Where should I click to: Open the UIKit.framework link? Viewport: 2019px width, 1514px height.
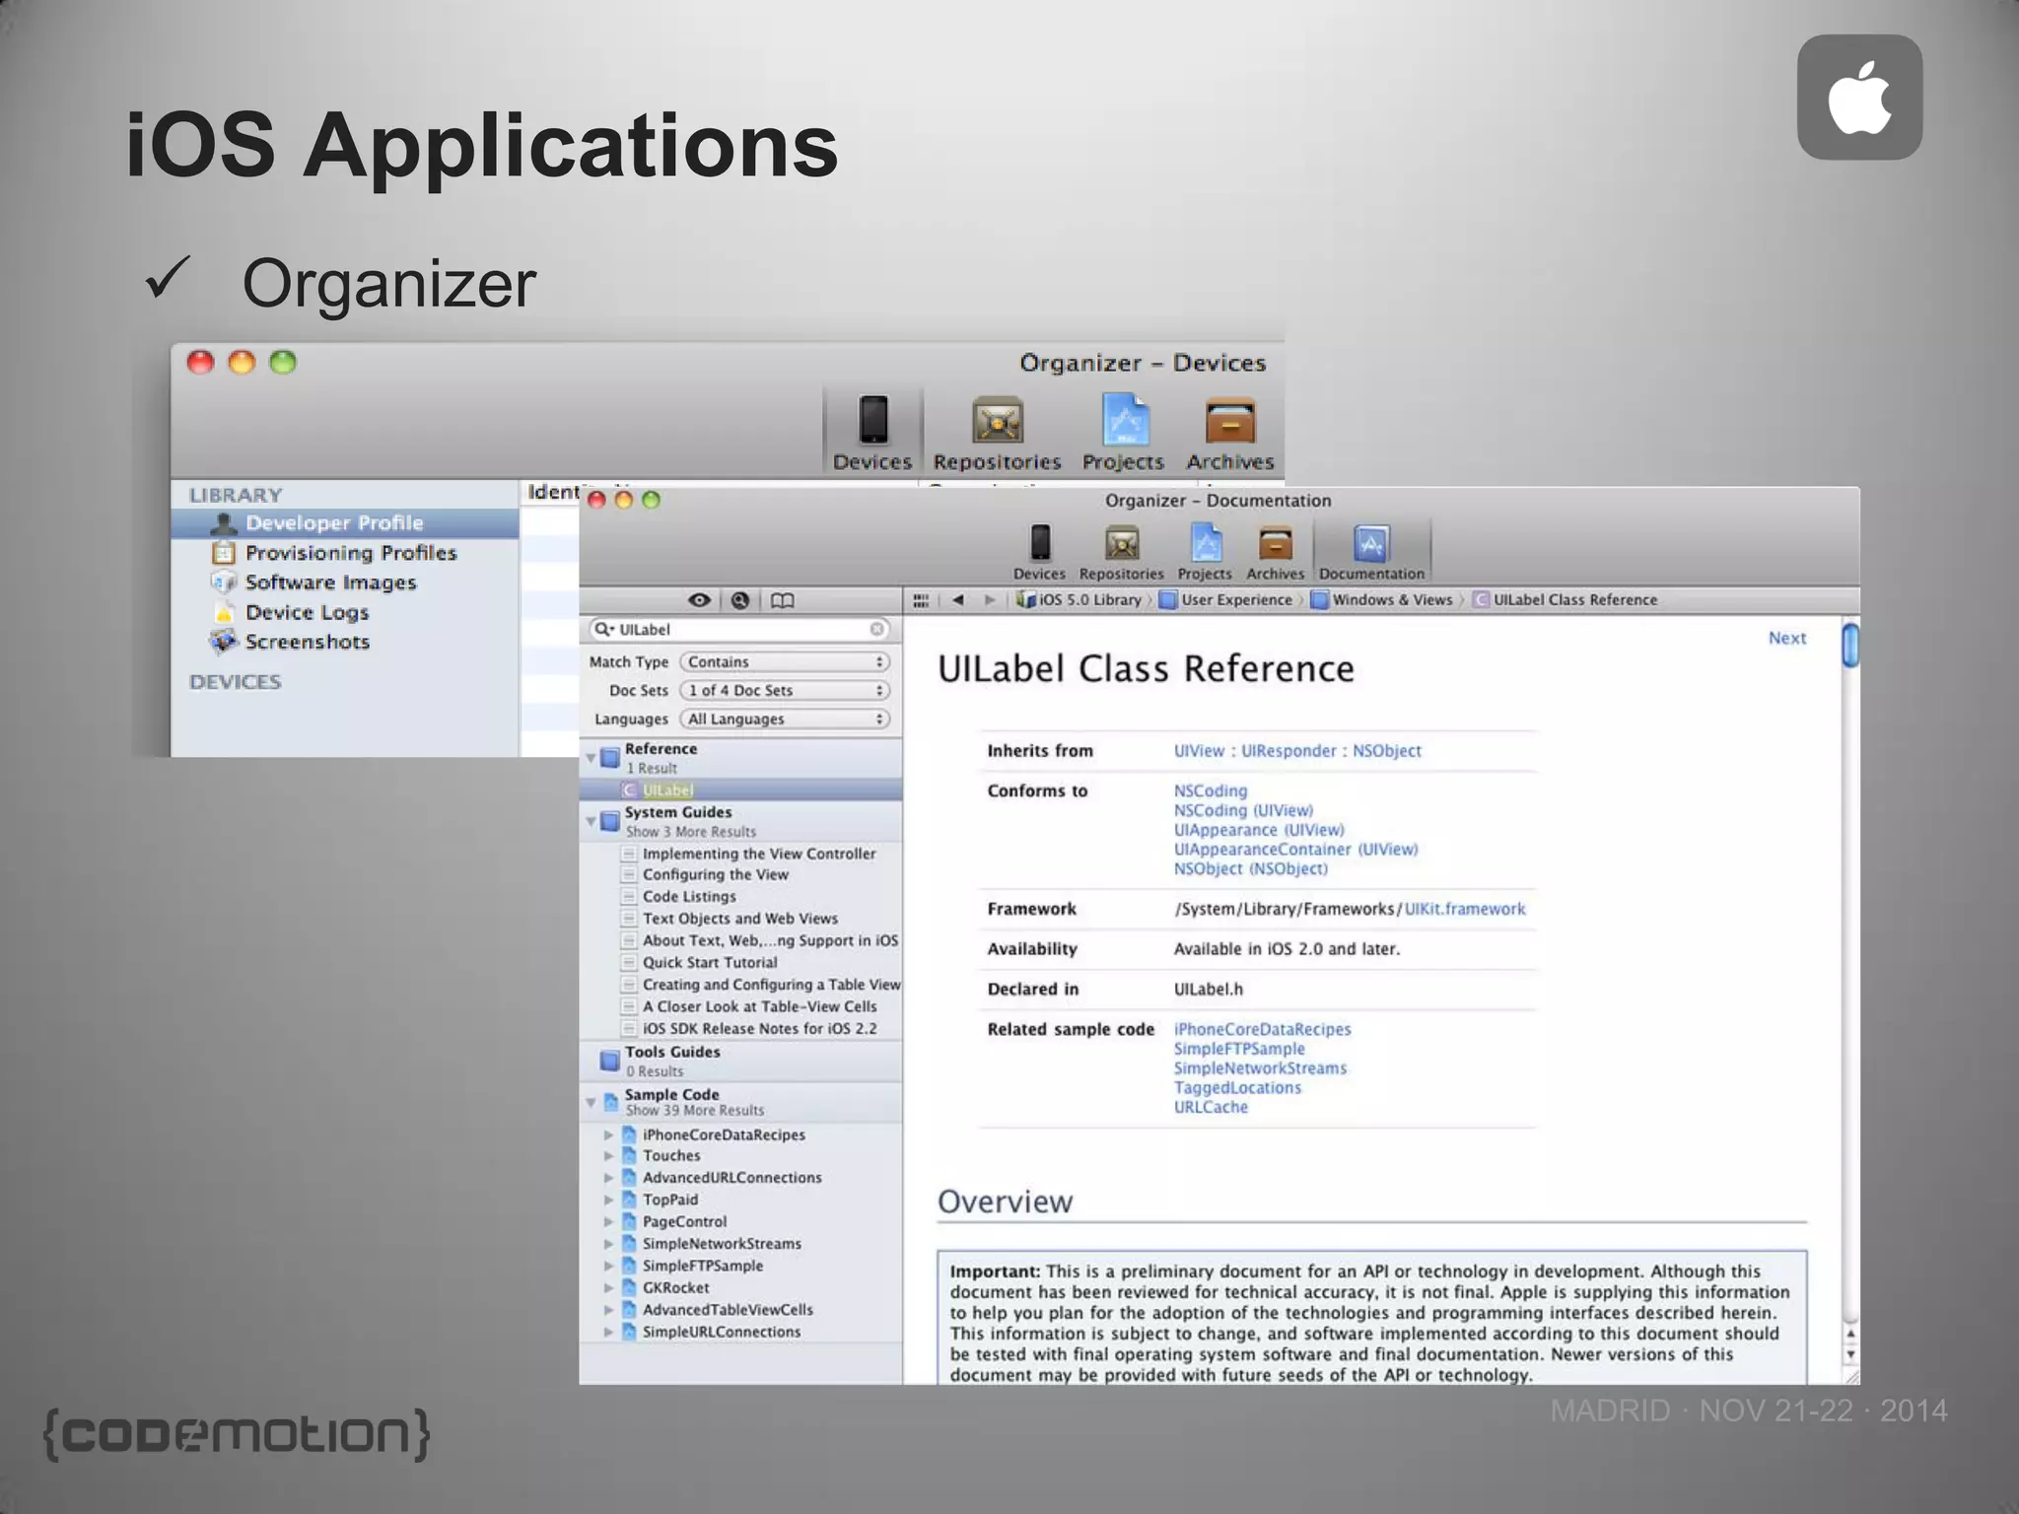pyautogui.click(x=1465, y=909)
